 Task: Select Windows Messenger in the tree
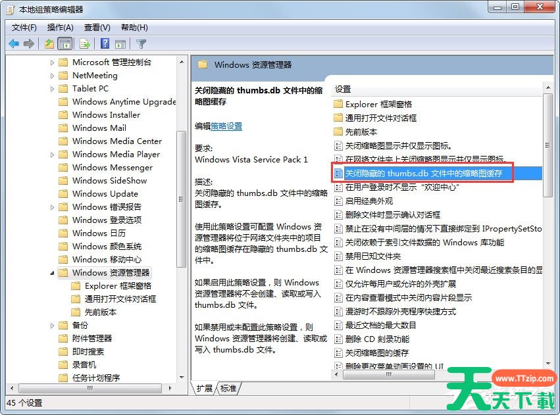click(112, 168)
